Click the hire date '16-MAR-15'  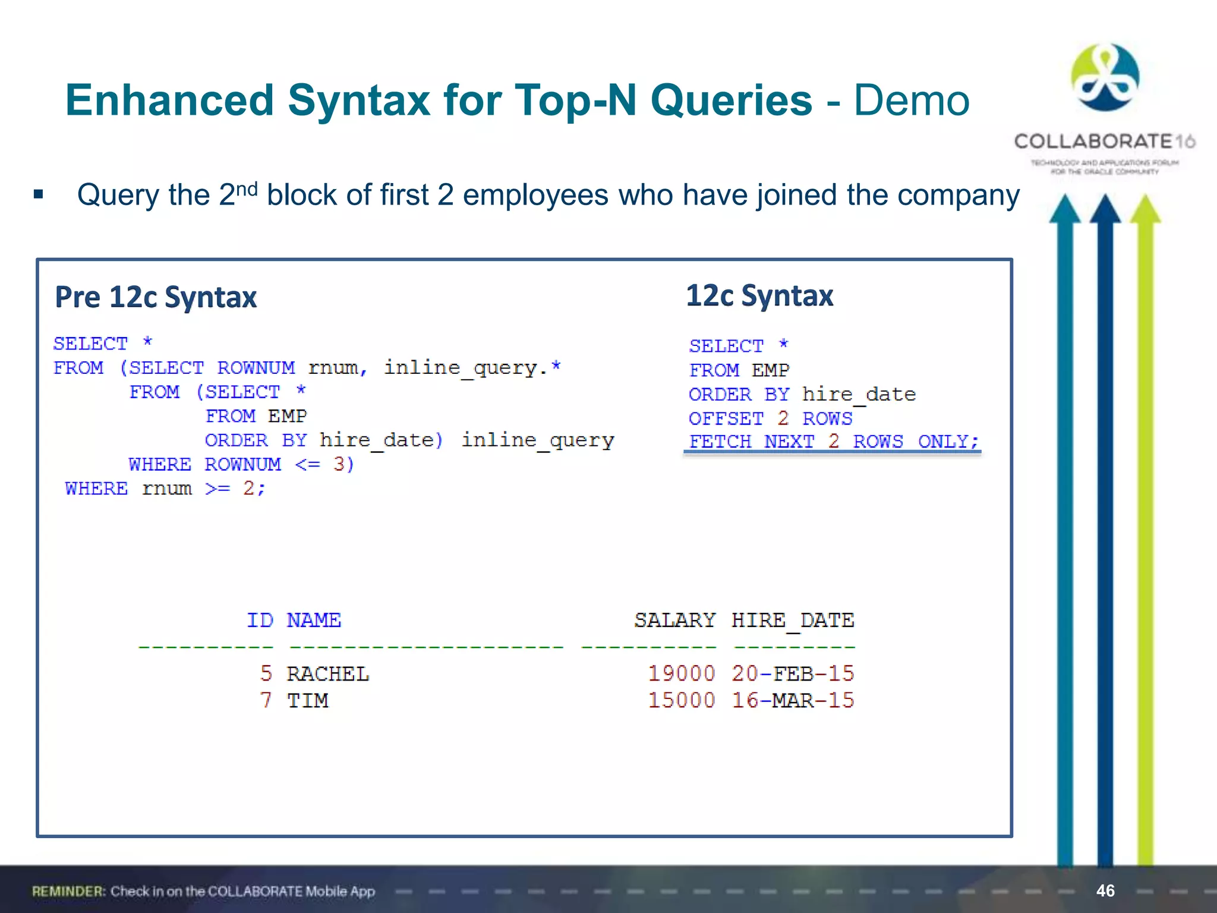pos(793,700)
